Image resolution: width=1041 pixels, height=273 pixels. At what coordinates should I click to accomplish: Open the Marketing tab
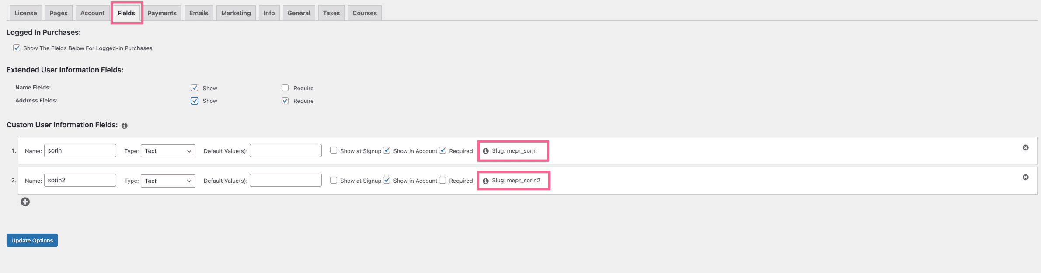click(x=236, y=13)
